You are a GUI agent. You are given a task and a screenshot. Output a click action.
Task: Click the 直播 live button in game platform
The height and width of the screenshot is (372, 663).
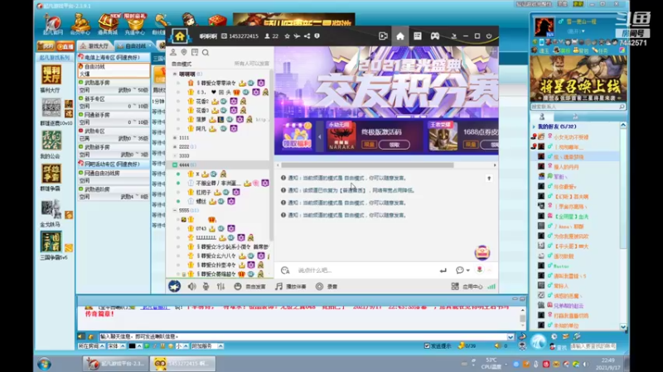coord(65,46)
